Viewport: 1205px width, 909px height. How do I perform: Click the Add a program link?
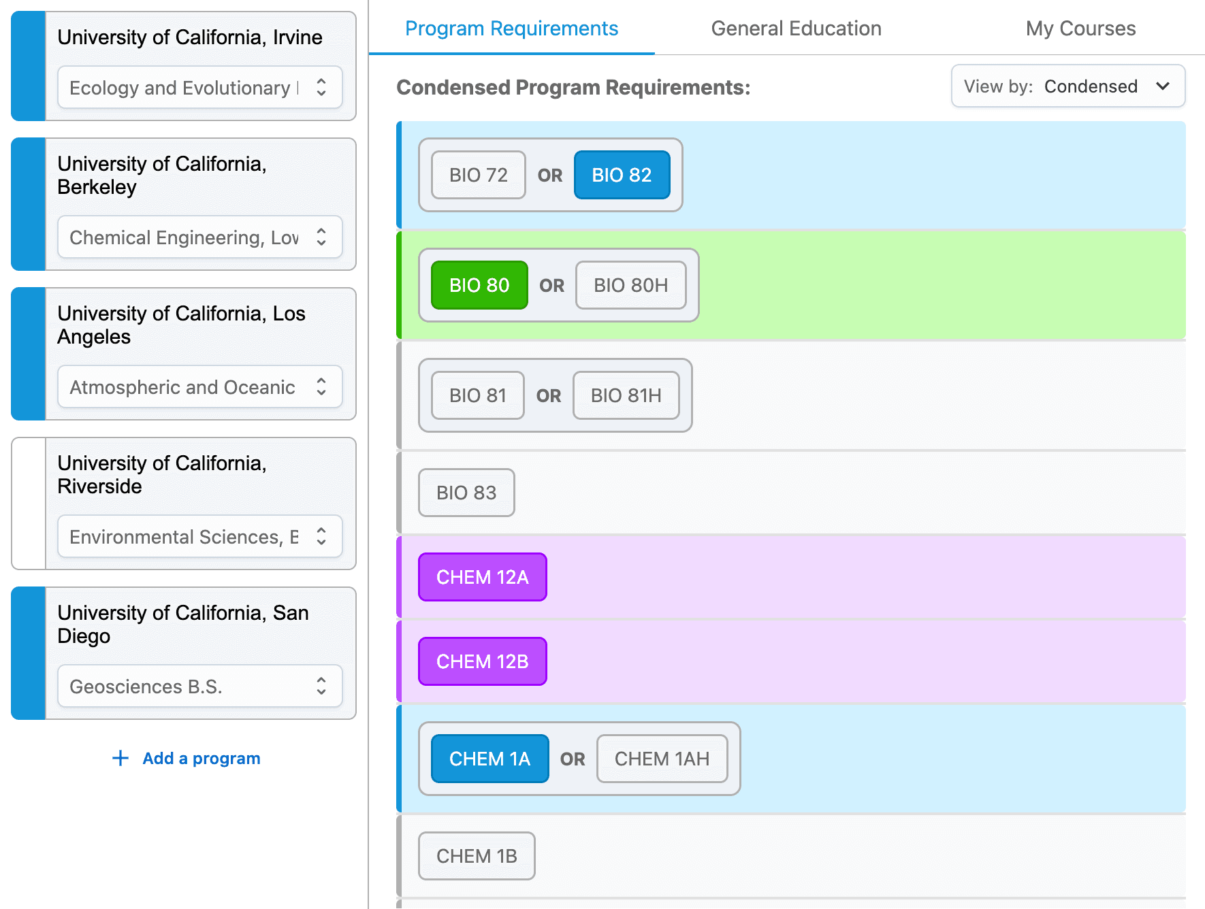pos(201,758)
